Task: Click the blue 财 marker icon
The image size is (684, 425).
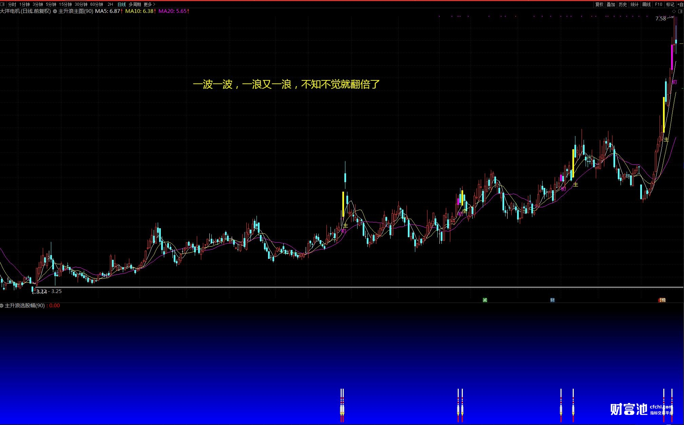Action: click(552, 300)
